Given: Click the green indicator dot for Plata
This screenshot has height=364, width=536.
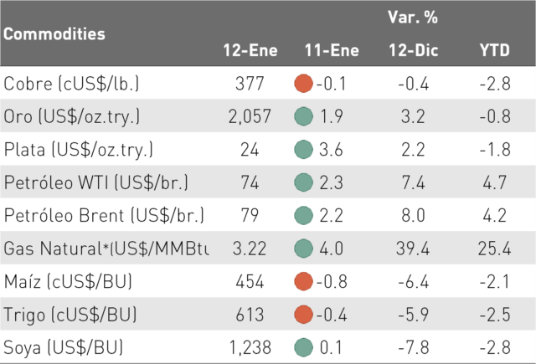Looking at the screenshot, I should tap(303, 149).
